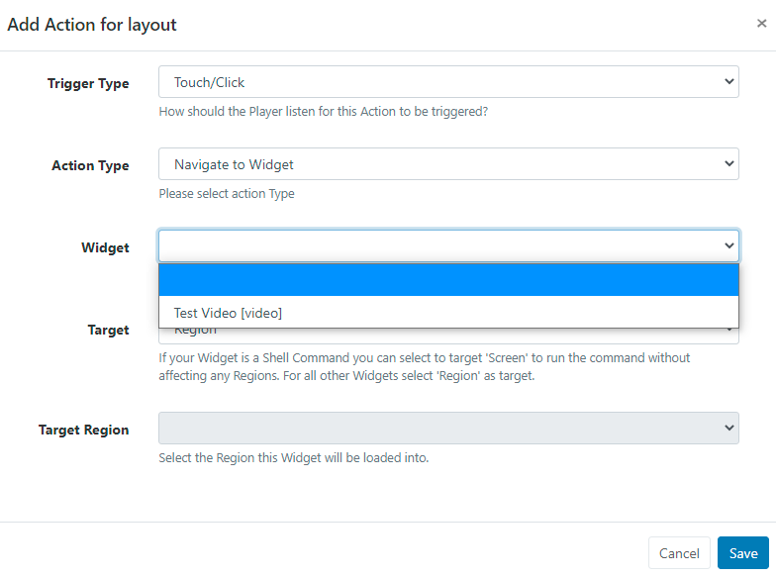Click the Trigger Type chevron arrow
776x577 pixels.
pyautogui.click(x=728, y=82)
